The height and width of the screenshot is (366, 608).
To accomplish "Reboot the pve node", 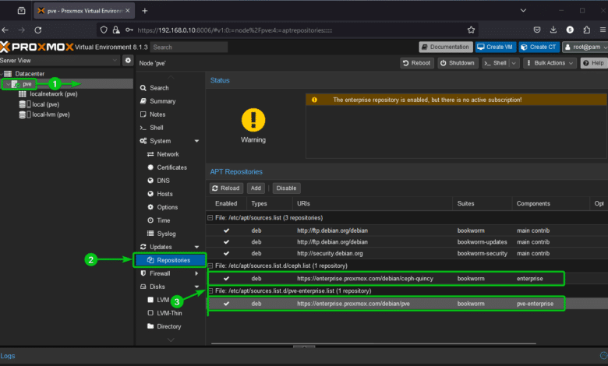I will (416, 63).
